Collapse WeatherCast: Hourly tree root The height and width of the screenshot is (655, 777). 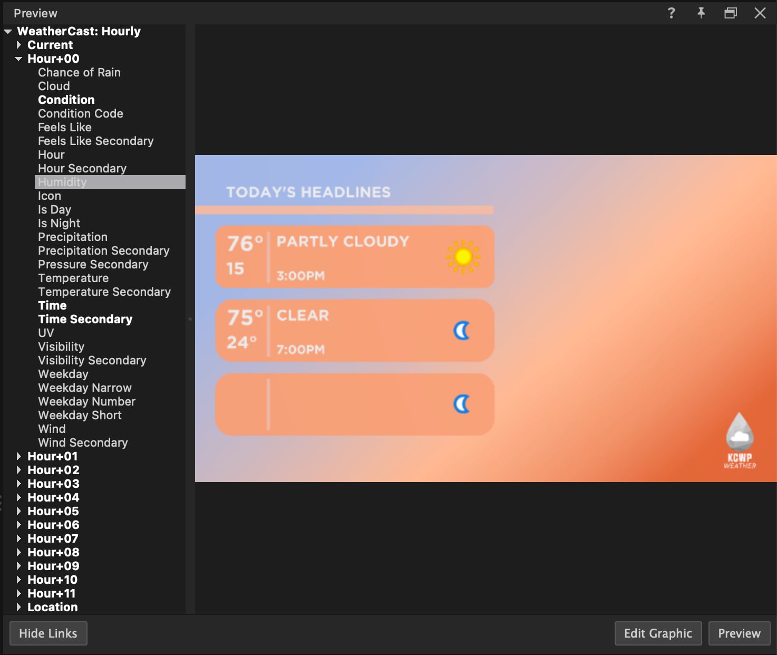coord(8,32)
